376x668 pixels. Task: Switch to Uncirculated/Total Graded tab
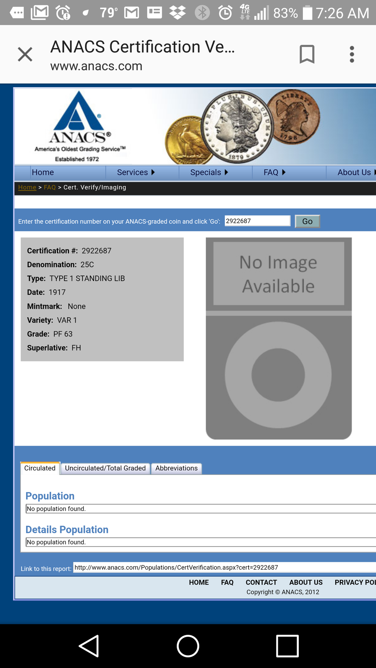105,468
